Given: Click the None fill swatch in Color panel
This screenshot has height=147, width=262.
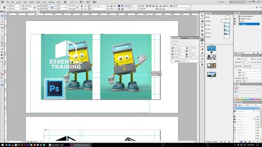Looking at the screenshot, I should (236, 99).
